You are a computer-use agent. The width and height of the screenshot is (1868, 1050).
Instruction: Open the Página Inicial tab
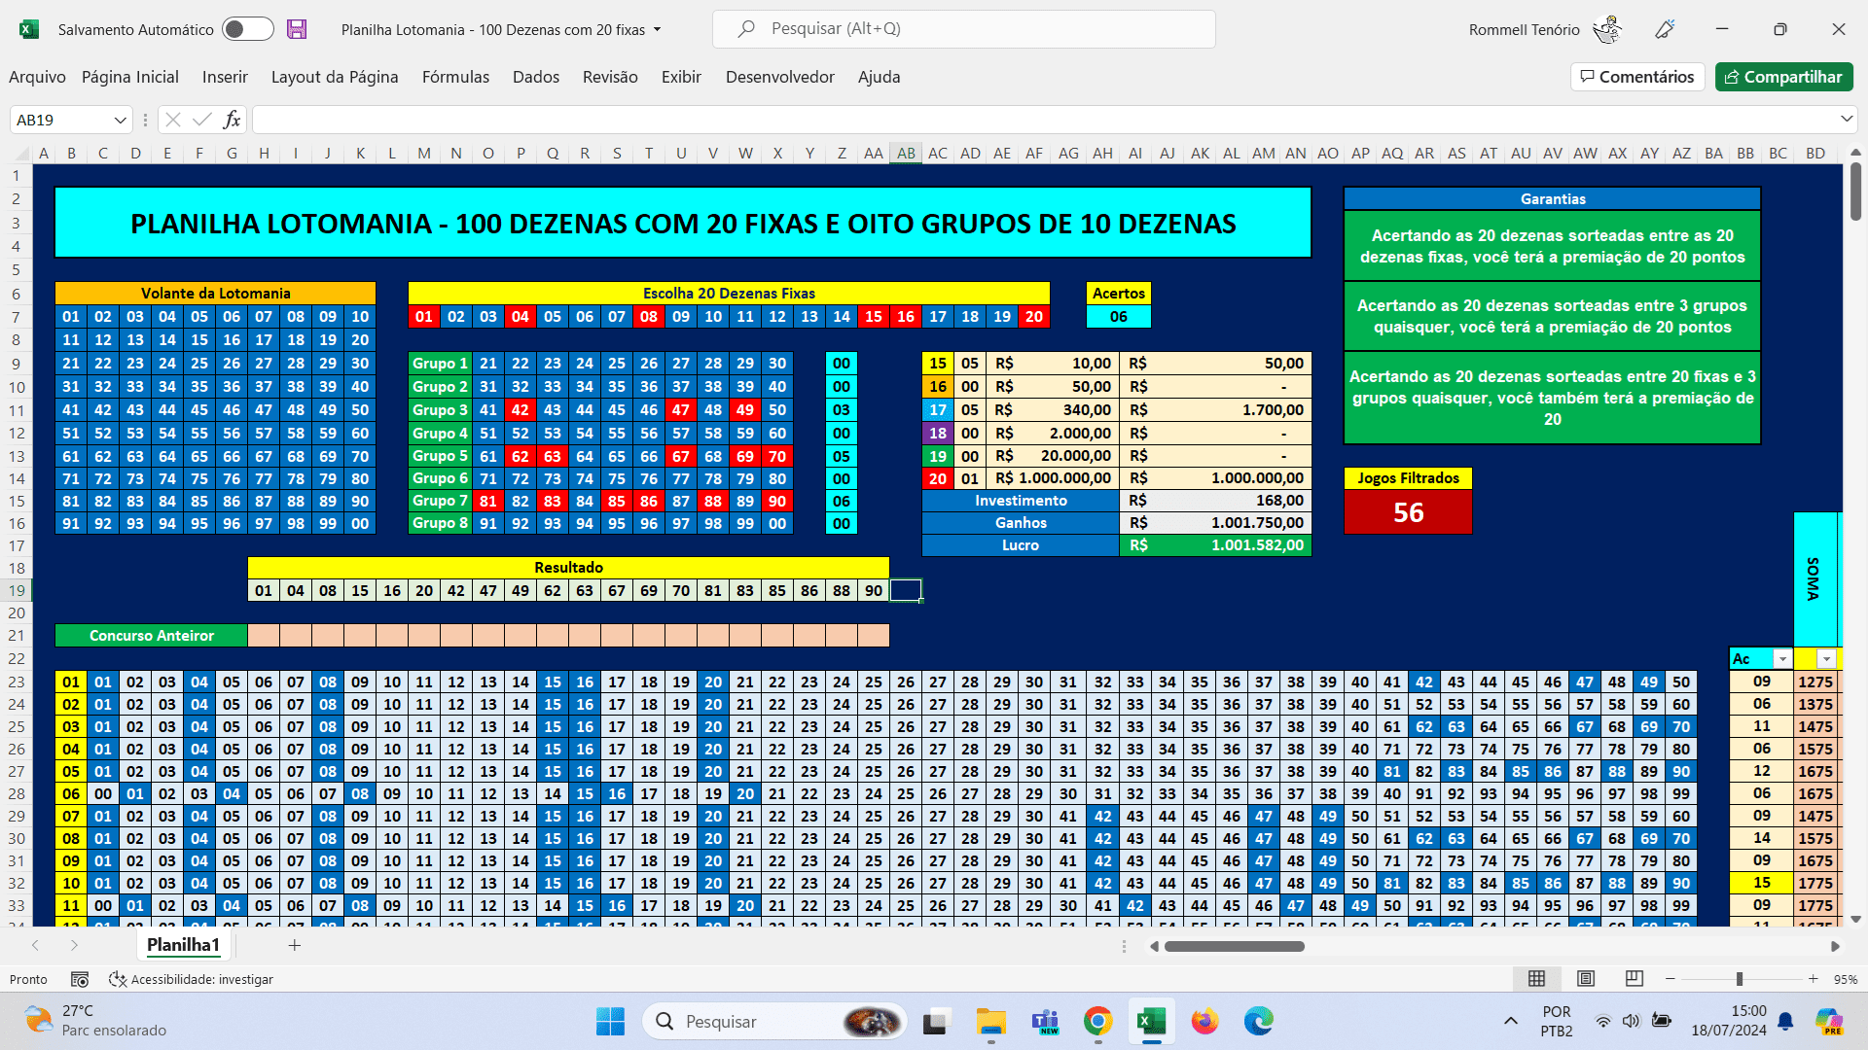[130, 77]
